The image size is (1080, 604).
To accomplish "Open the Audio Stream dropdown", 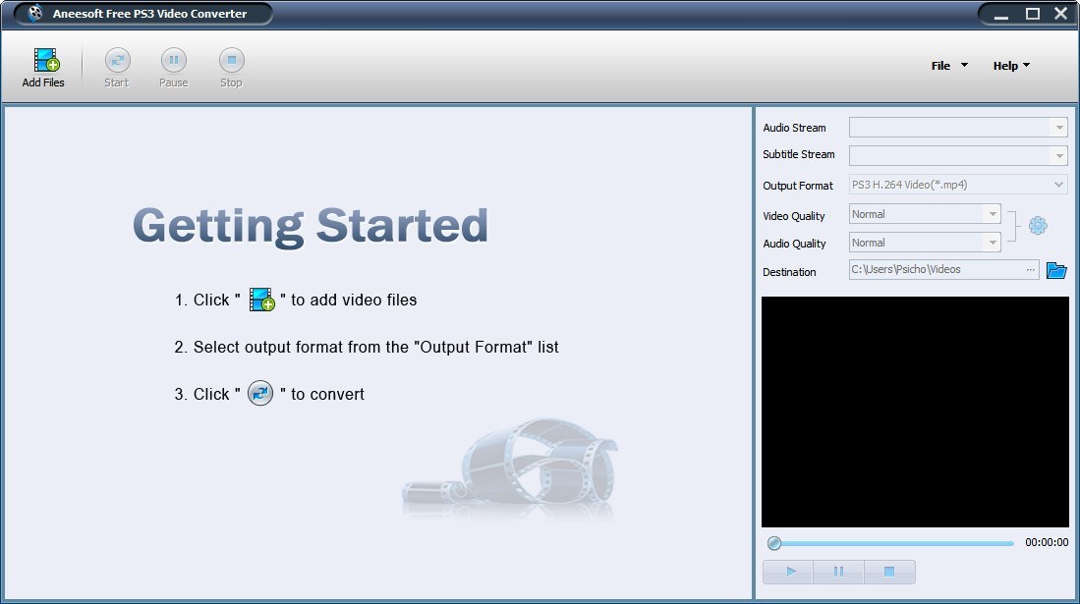I will [1059, 126].
